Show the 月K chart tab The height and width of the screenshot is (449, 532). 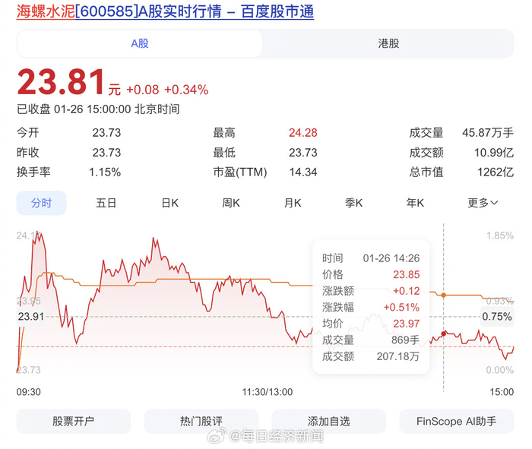coord(293,203)
